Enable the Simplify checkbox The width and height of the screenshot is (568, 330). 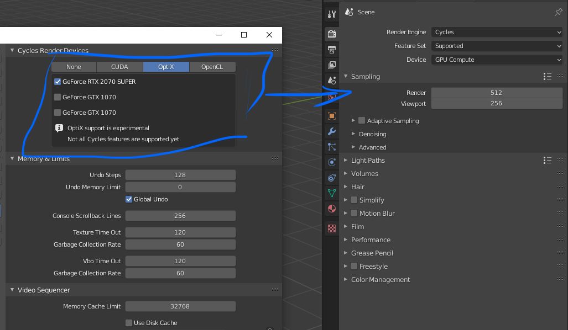click(354, 200)
